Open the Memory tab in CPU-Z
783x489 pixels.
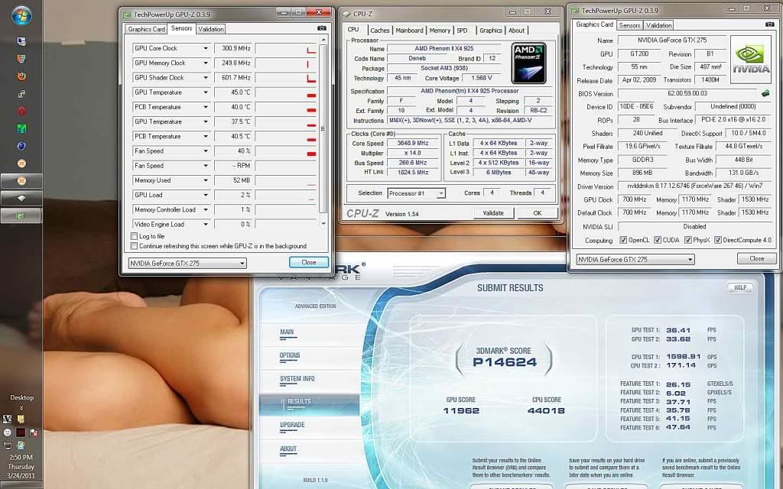[x=440, y=31]
